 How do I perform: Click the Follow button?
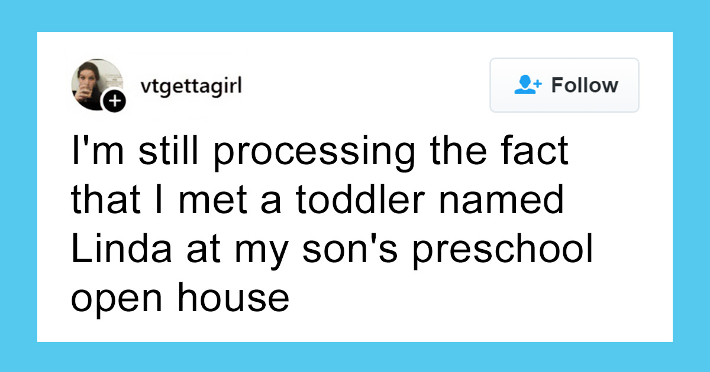[x=564, y=85]
